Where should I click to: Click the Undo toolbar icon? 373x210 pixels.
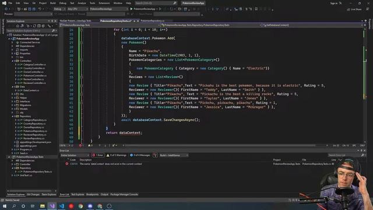pyautogui.click(x=40, y=9)
